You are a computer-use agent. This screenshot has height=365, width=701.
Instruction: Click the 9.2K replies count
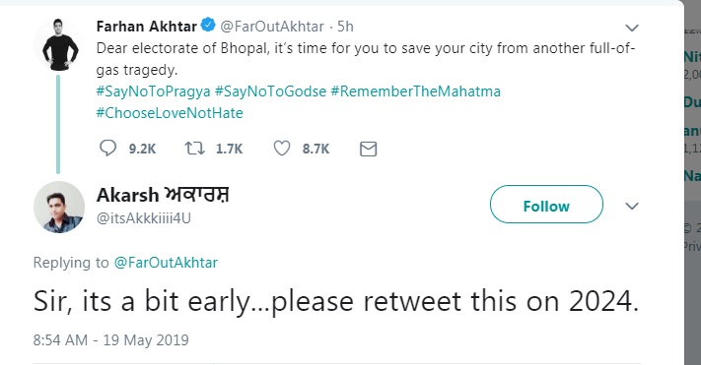pyautogui.click(x=142, y=149)
